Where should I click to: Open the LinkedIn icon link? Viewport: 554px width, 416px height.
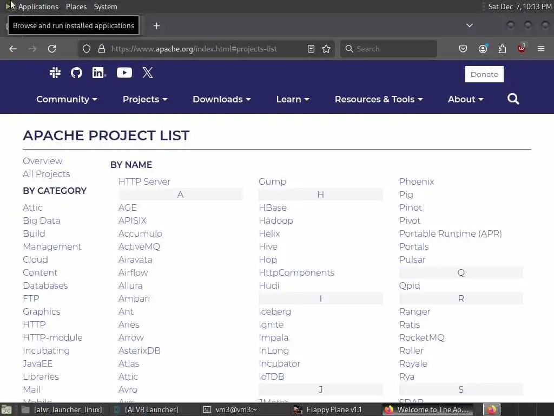98,73
